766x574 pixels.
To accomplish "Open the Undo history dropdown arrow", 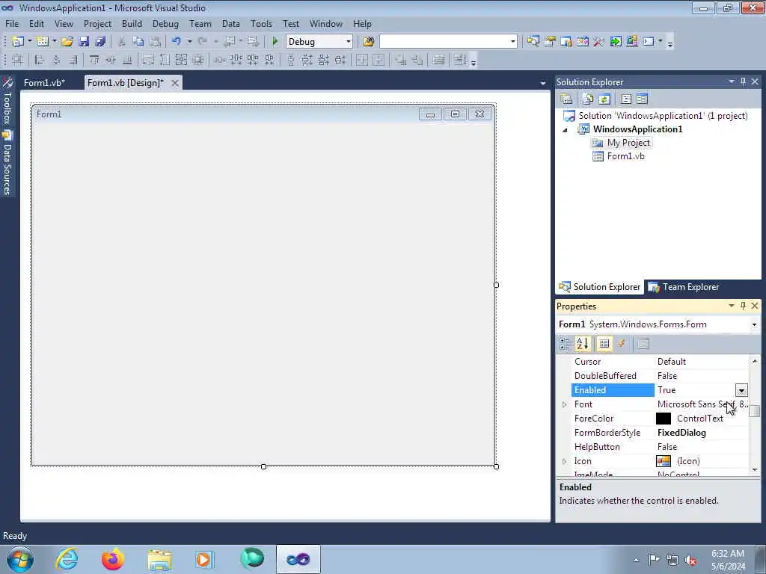I will click(x=189, y=42).
